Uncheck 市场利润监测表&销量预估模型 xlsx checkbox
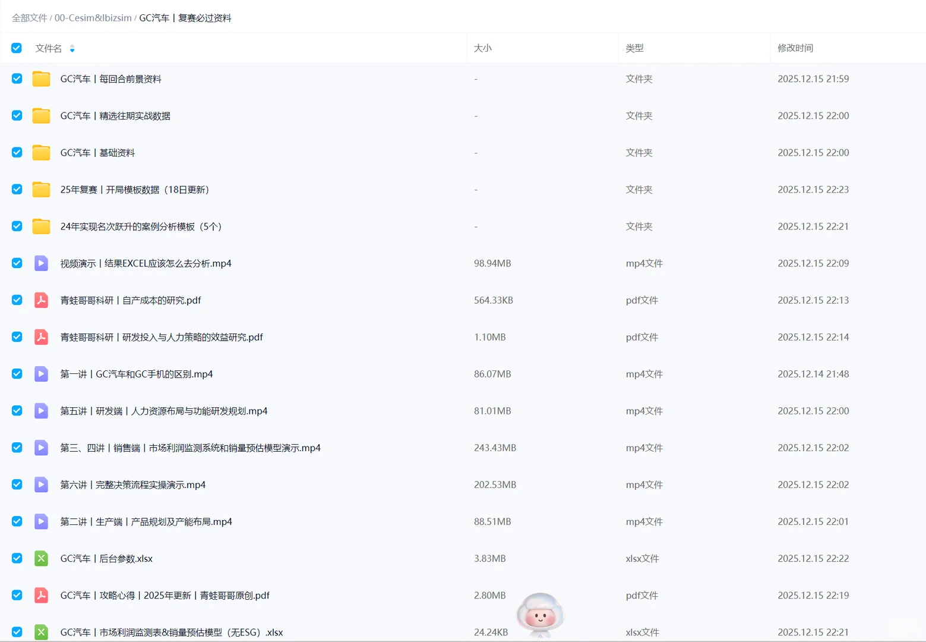The height and width of the screenshot is (642, 926). point(17,631)
